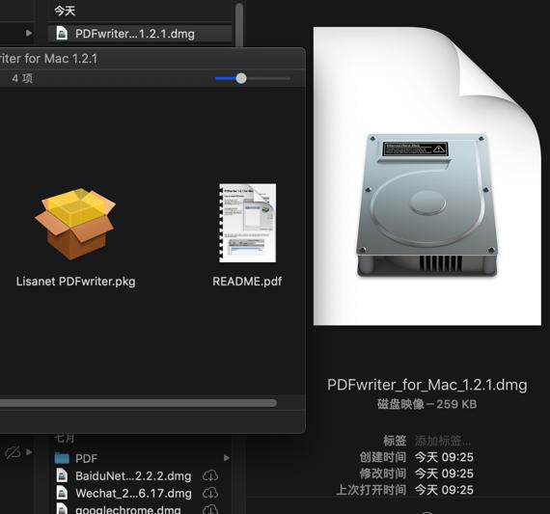Click the 上次打开时间 value 今天 09:25
This screenshot has width=550, height=514.
coord(444,490)
